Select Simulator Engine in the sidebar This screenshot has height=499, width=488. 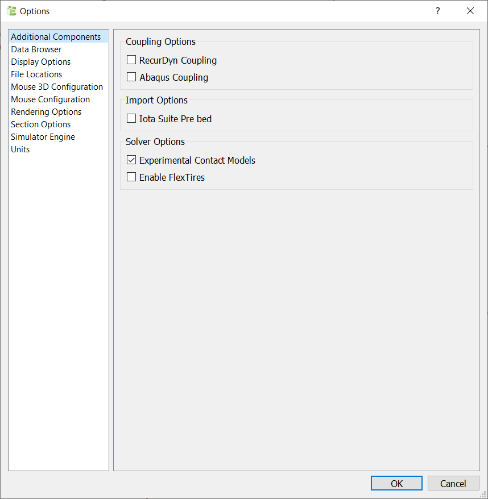[x=43, y=137]
